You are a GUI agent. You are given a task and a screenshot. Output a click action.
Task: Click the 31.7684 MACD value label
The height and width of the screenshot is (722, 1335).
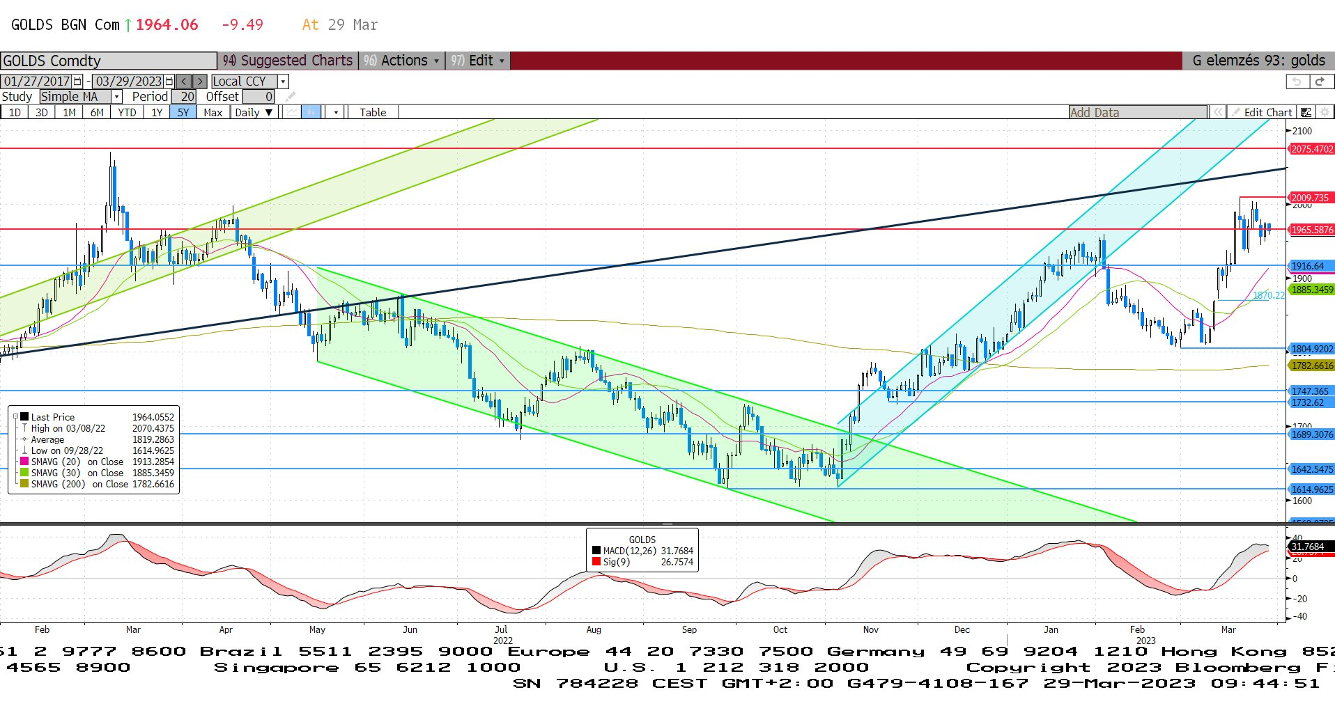point(1310,547)
